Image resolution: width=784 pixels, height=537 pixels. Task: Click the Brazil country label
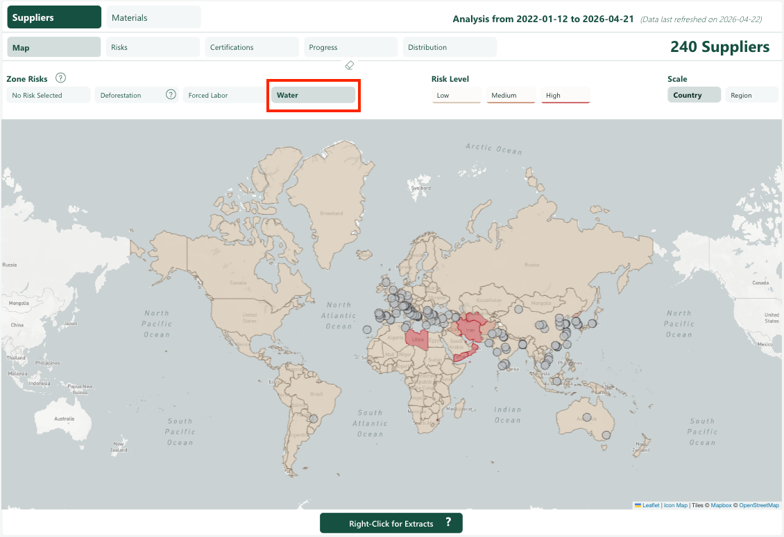click(316, 394)
